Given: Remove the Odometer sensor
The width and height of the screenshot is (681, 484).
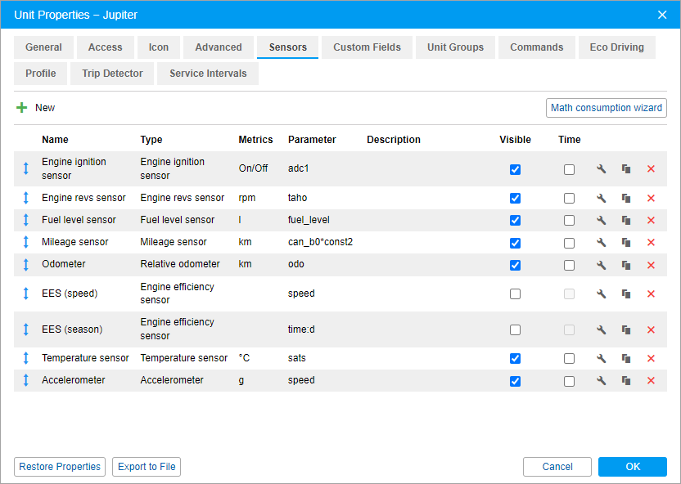Looking at the screenshot, I should coord(651,265).
